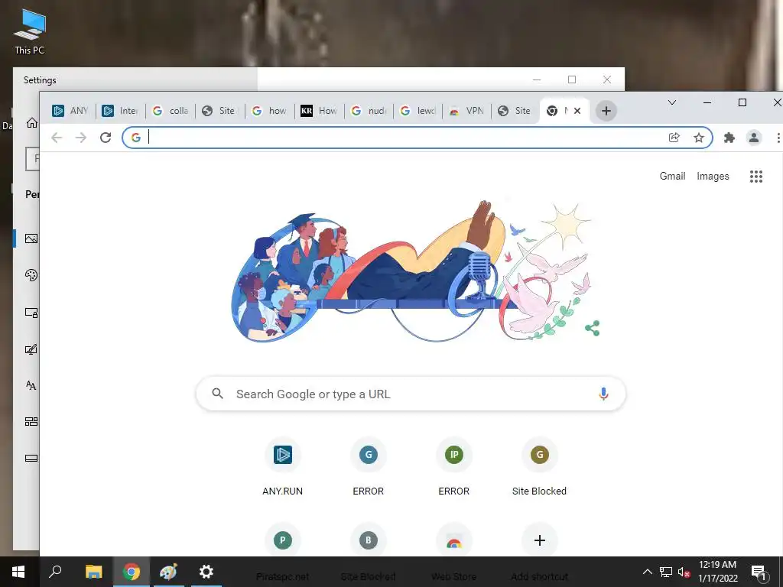
Task: Expand Chrome's tab search chevron
Action: [x=672, y=103]
